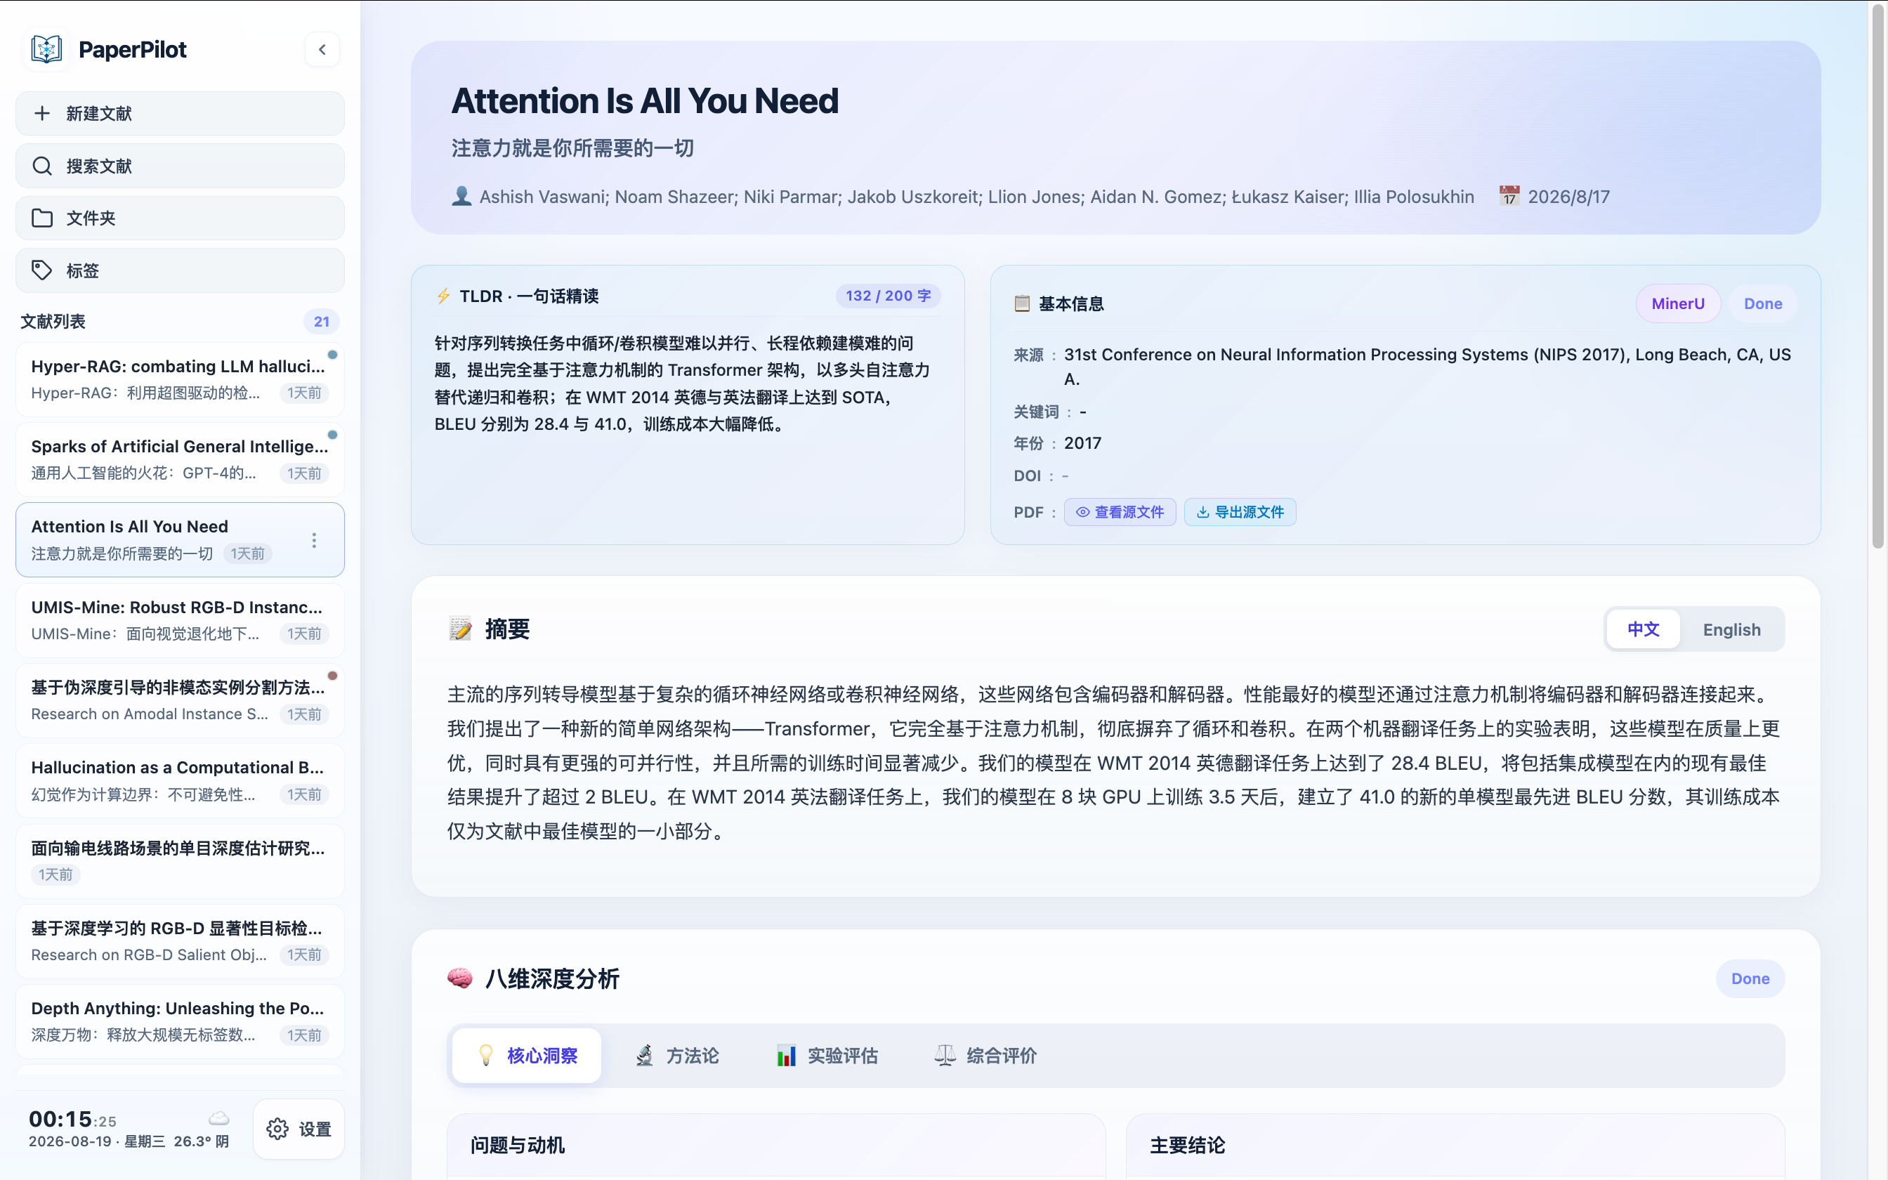
Task: Open Hallucination as a Computational Boundary paper
Action: click(x=181, y=781)
